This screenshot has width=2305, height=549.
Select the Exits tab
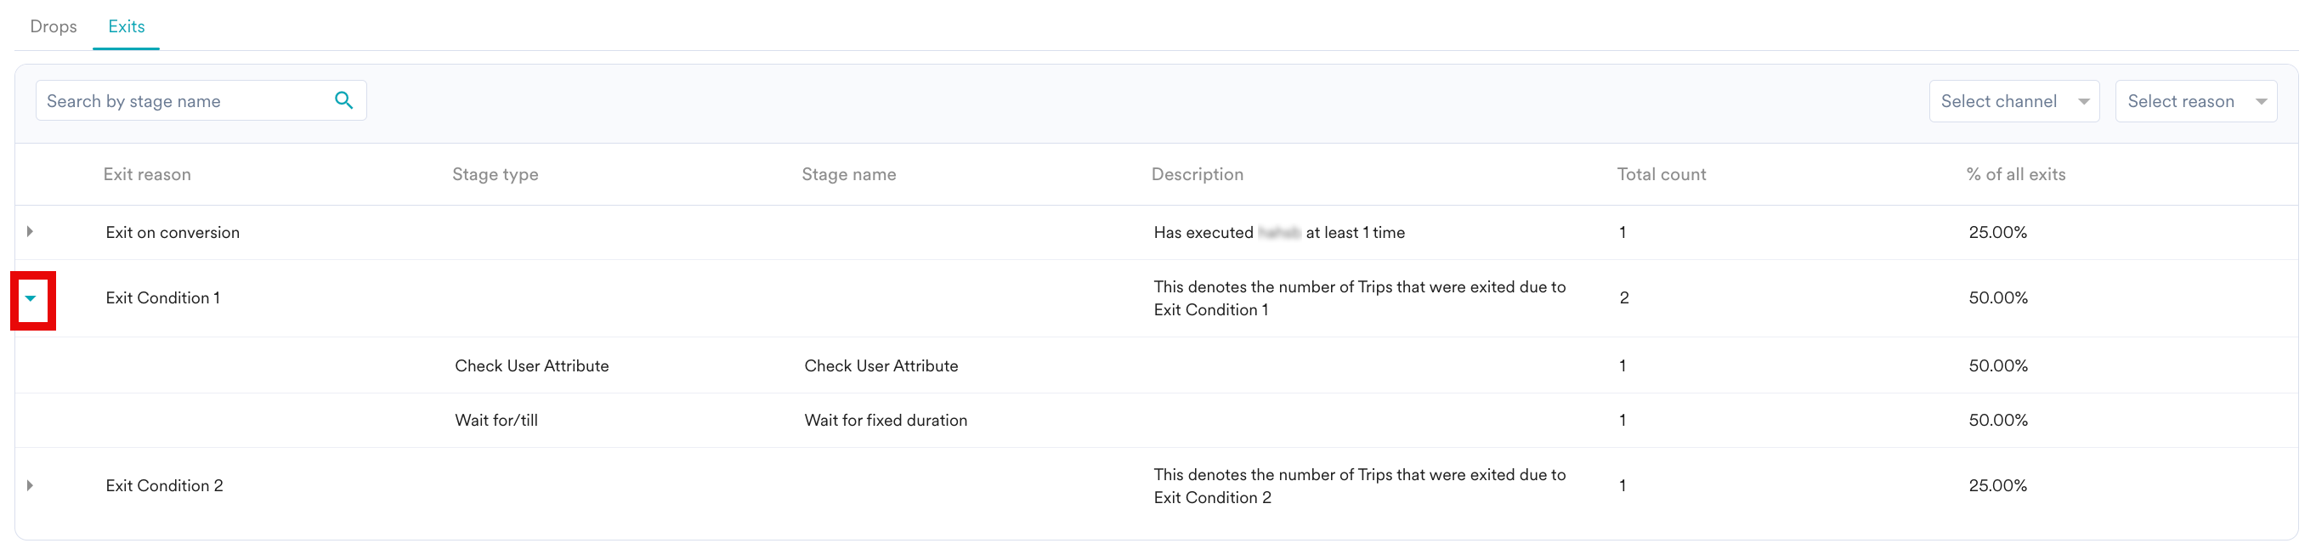tap(126, 27)
